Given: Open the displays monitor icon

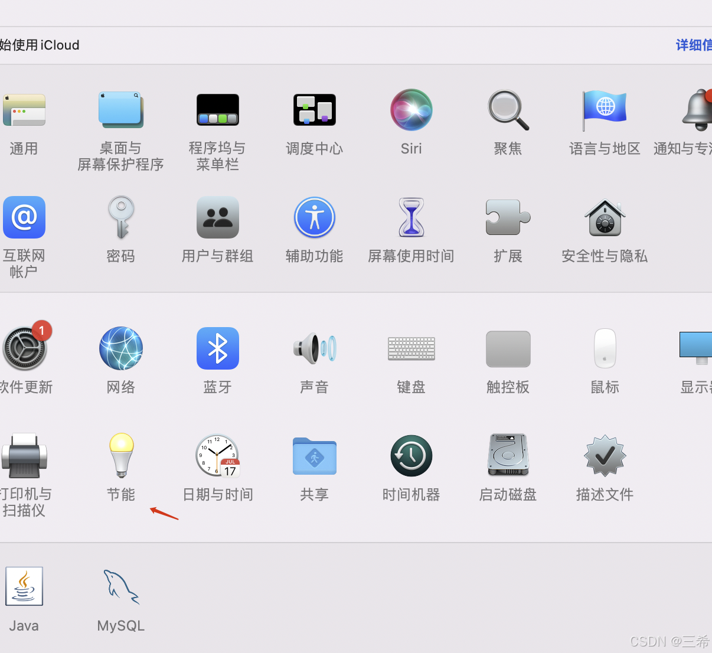Looking at the screenshot, I should [x=696, y=348].
